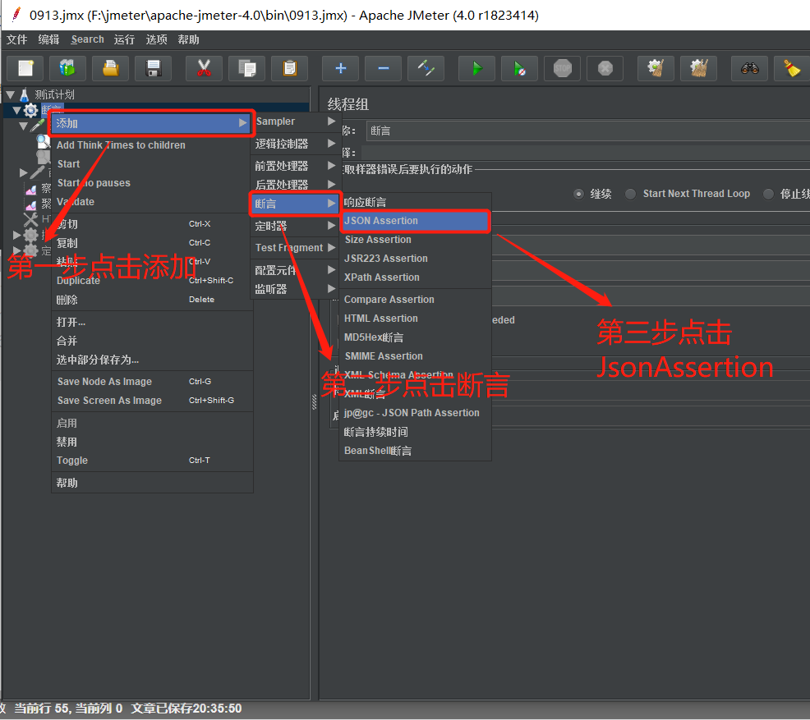Click the Stop test icon
The image size is (810, 720).
pyautogui.click(x=563, y=68)
